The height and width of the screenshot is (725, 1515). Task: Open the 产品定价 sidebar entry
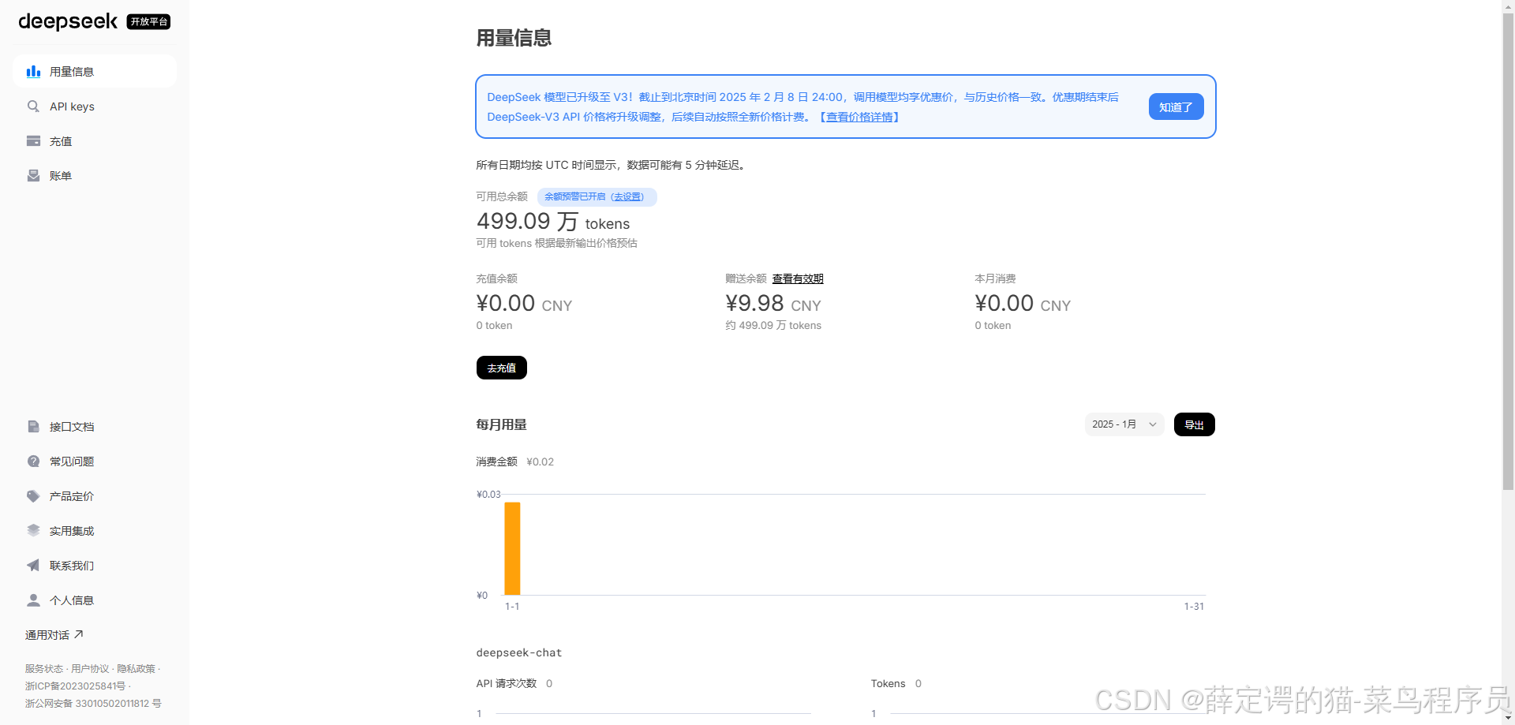click(95, 496)
